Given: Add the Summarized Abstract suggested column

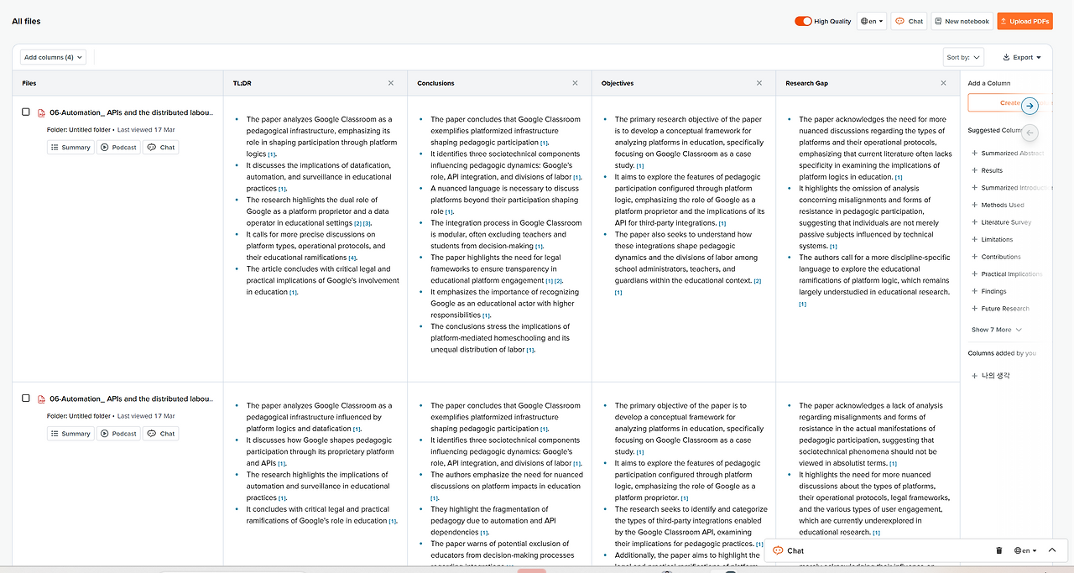Looking at the screenshot, I should pyautogui.click(x=1007, y=154).
